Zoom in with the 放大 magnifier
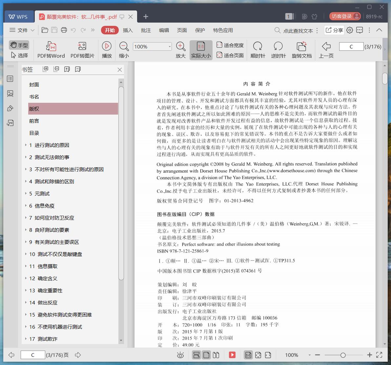 point(180,50)
